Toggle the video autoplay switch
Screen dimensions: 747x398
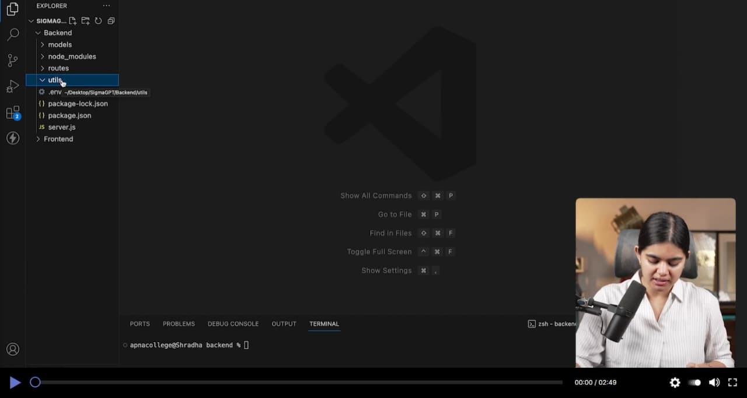pyautogui.click(x=694, y=382)
